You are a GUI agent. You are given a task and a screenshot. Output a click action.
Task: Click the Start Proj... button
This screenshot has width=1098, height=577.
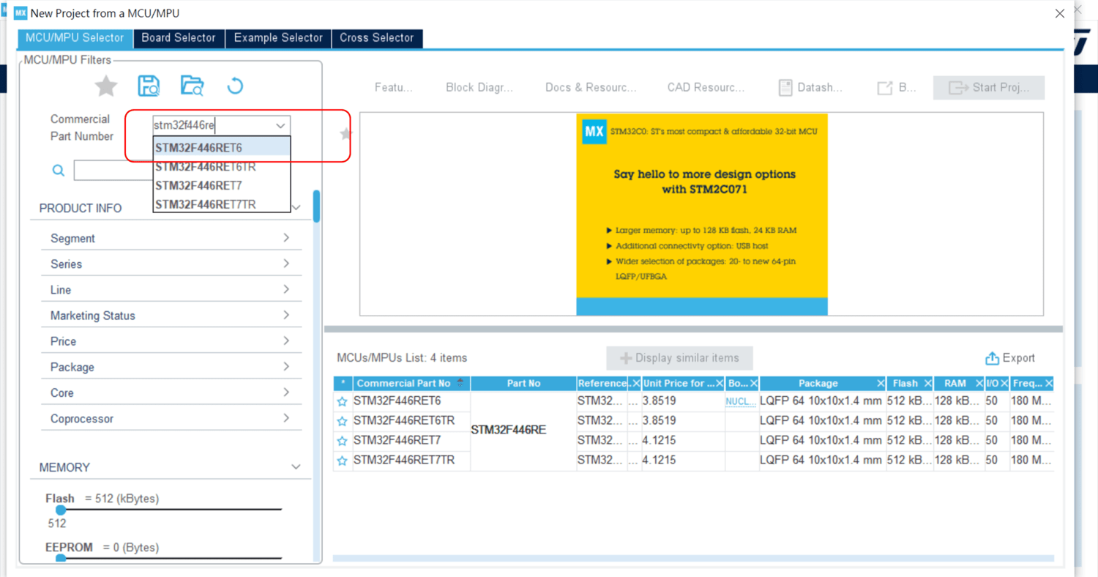(x=989, y=88)
